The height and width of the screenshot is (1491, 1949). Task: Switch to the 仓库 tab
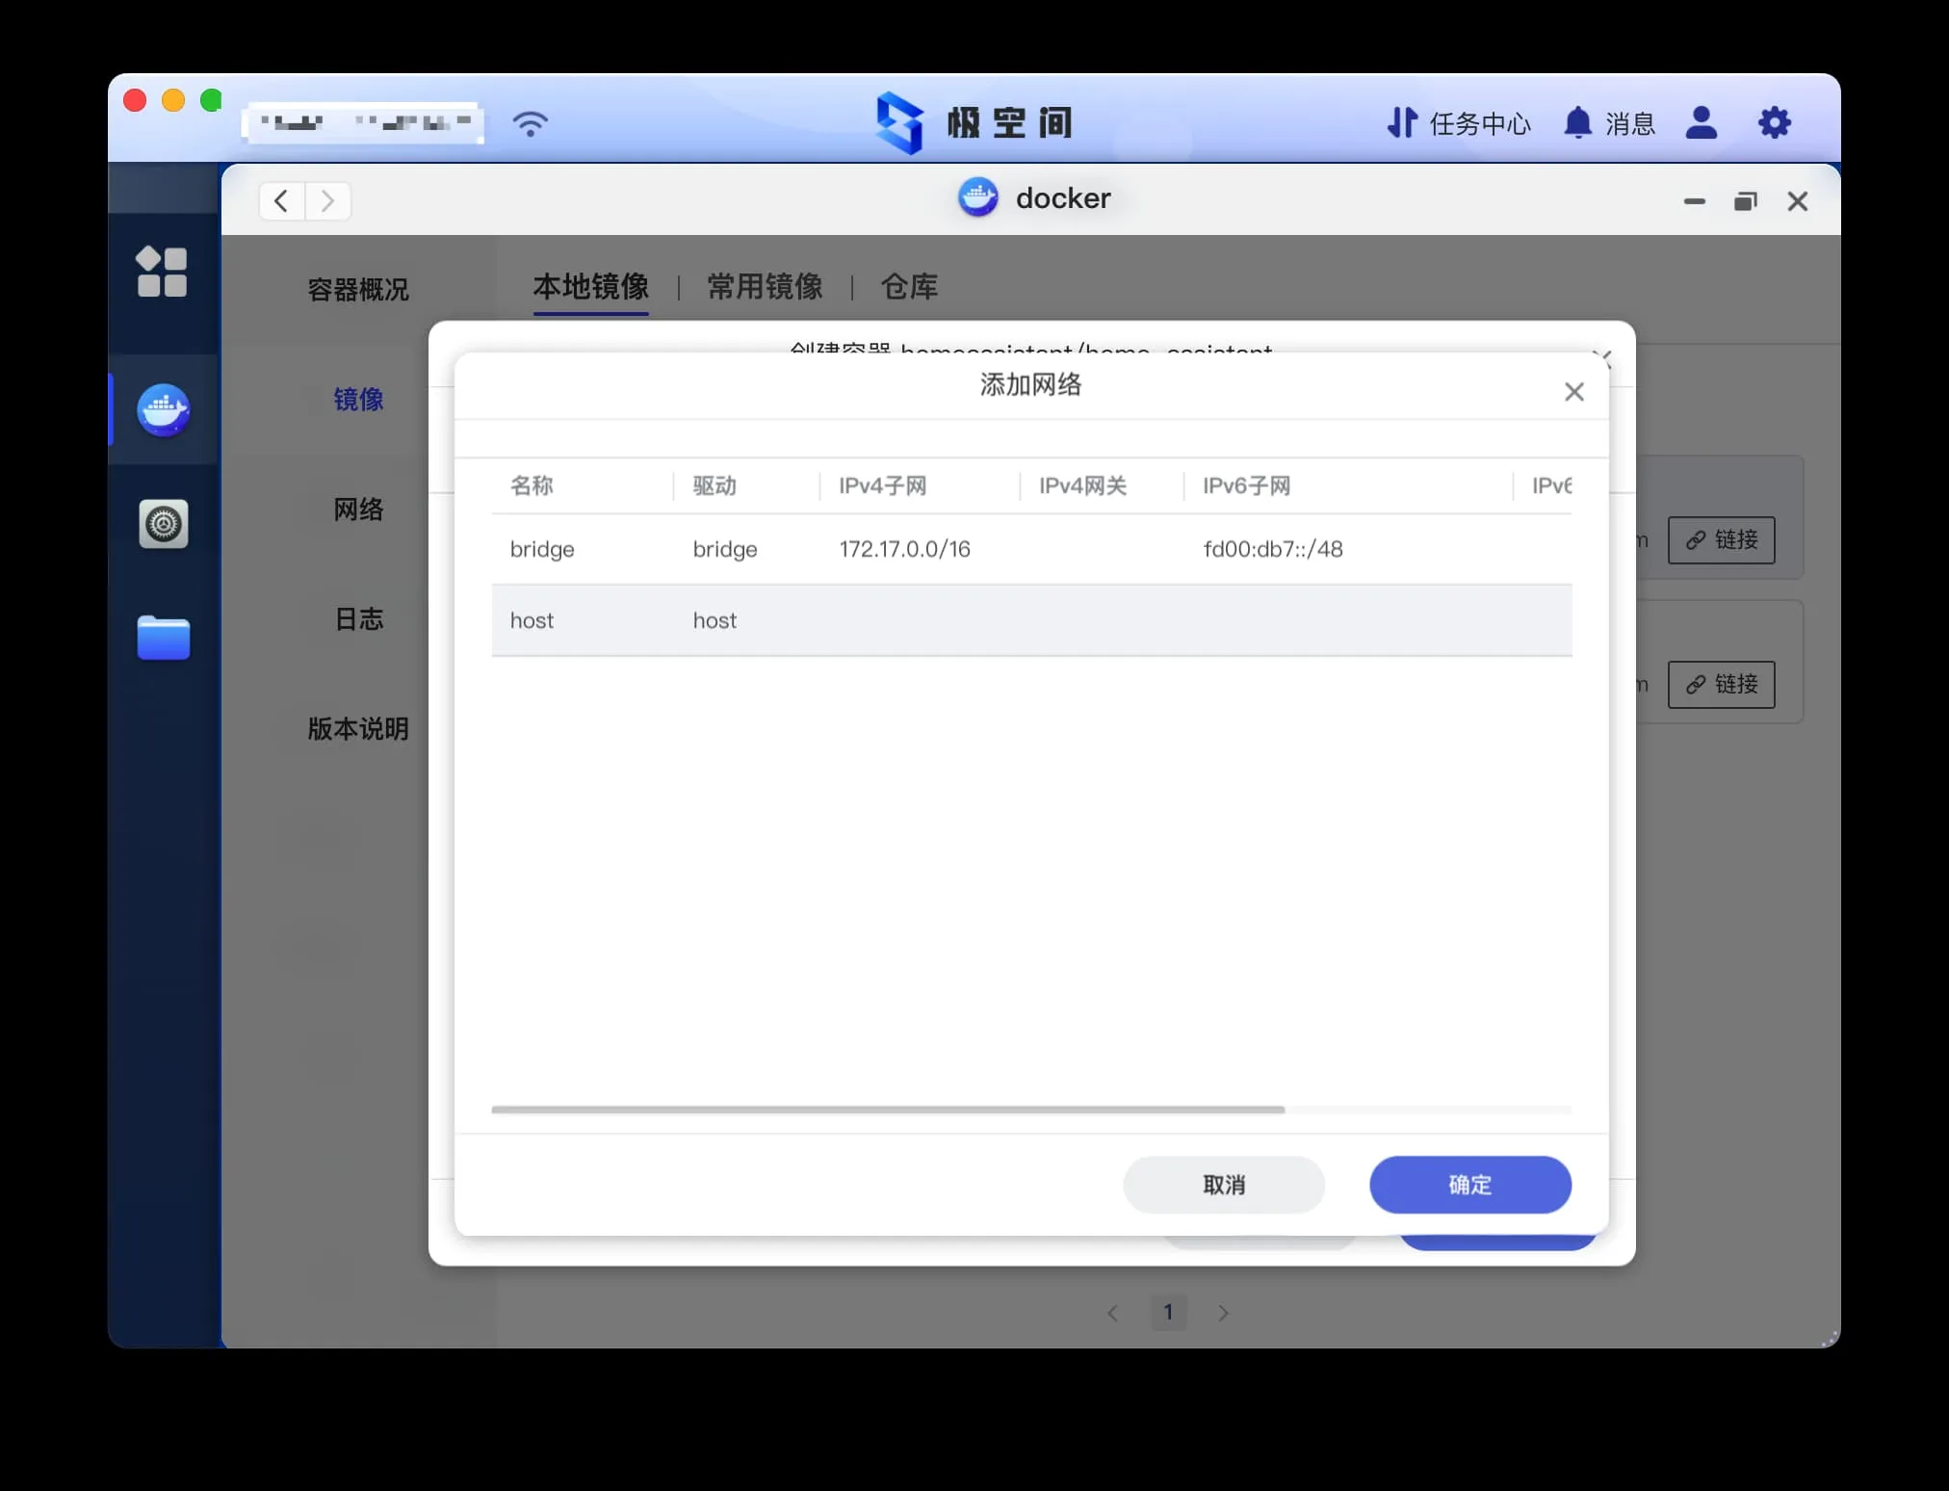click(908, 287)
